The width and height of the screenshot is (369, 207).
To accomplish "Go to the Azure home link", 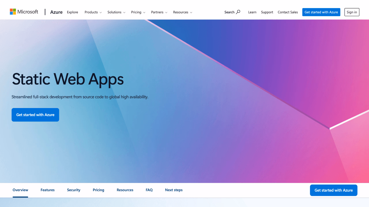I will click(57, 12).
